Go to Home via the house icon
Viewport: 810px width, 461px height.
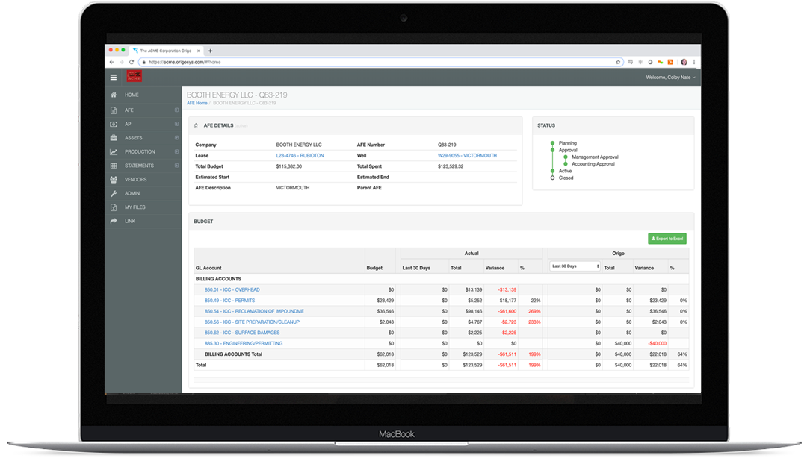point(114,95)
